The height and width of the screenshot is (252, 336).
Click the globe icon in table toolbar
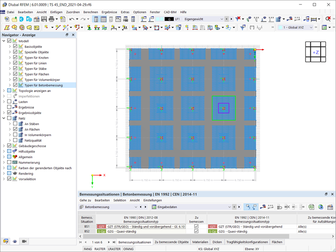321,207
